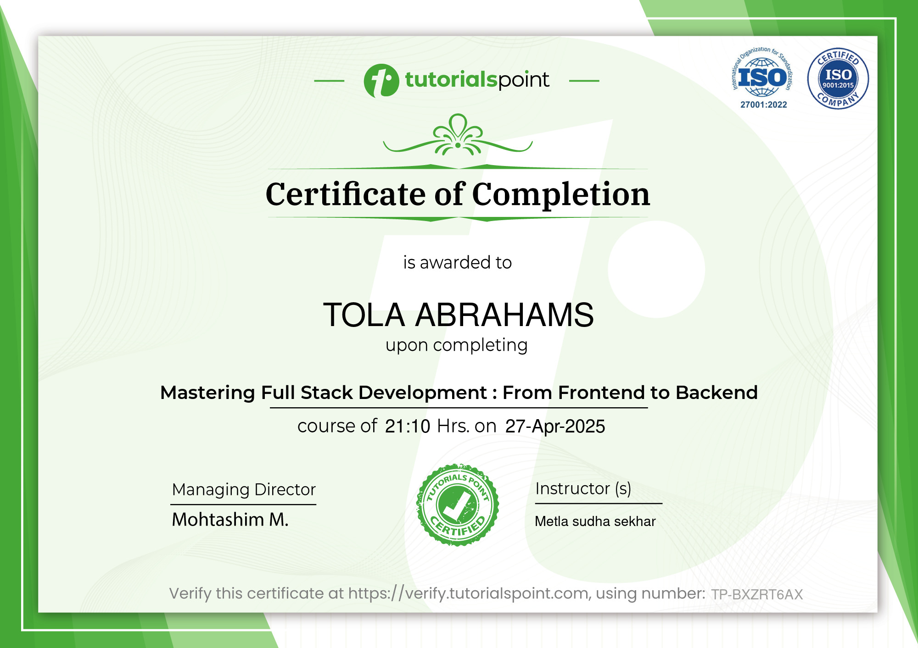Click the globe symbol in the ISO badge

(x=762, y=78)
